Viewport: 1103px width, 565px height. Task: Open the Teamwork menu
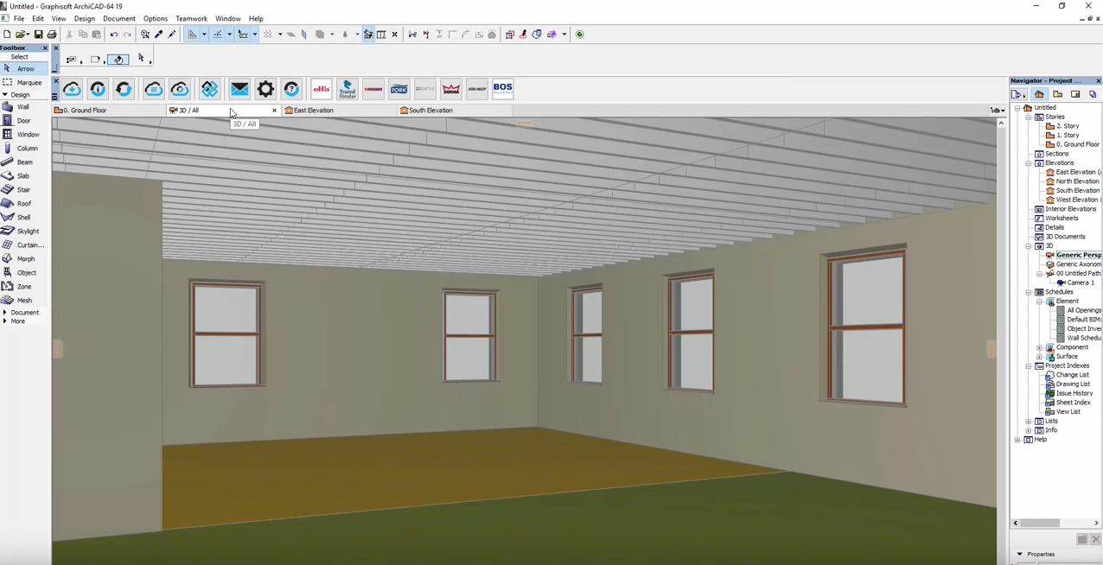191,18
